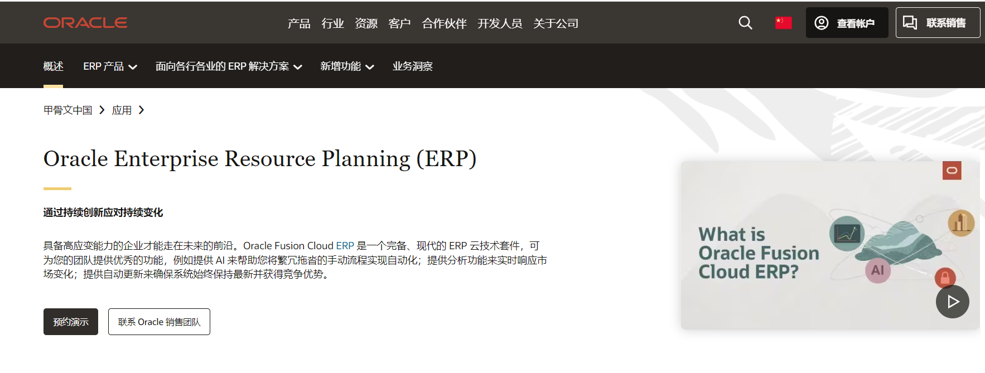
Task: Select the China flag country icon
Action: click(783, 23)
